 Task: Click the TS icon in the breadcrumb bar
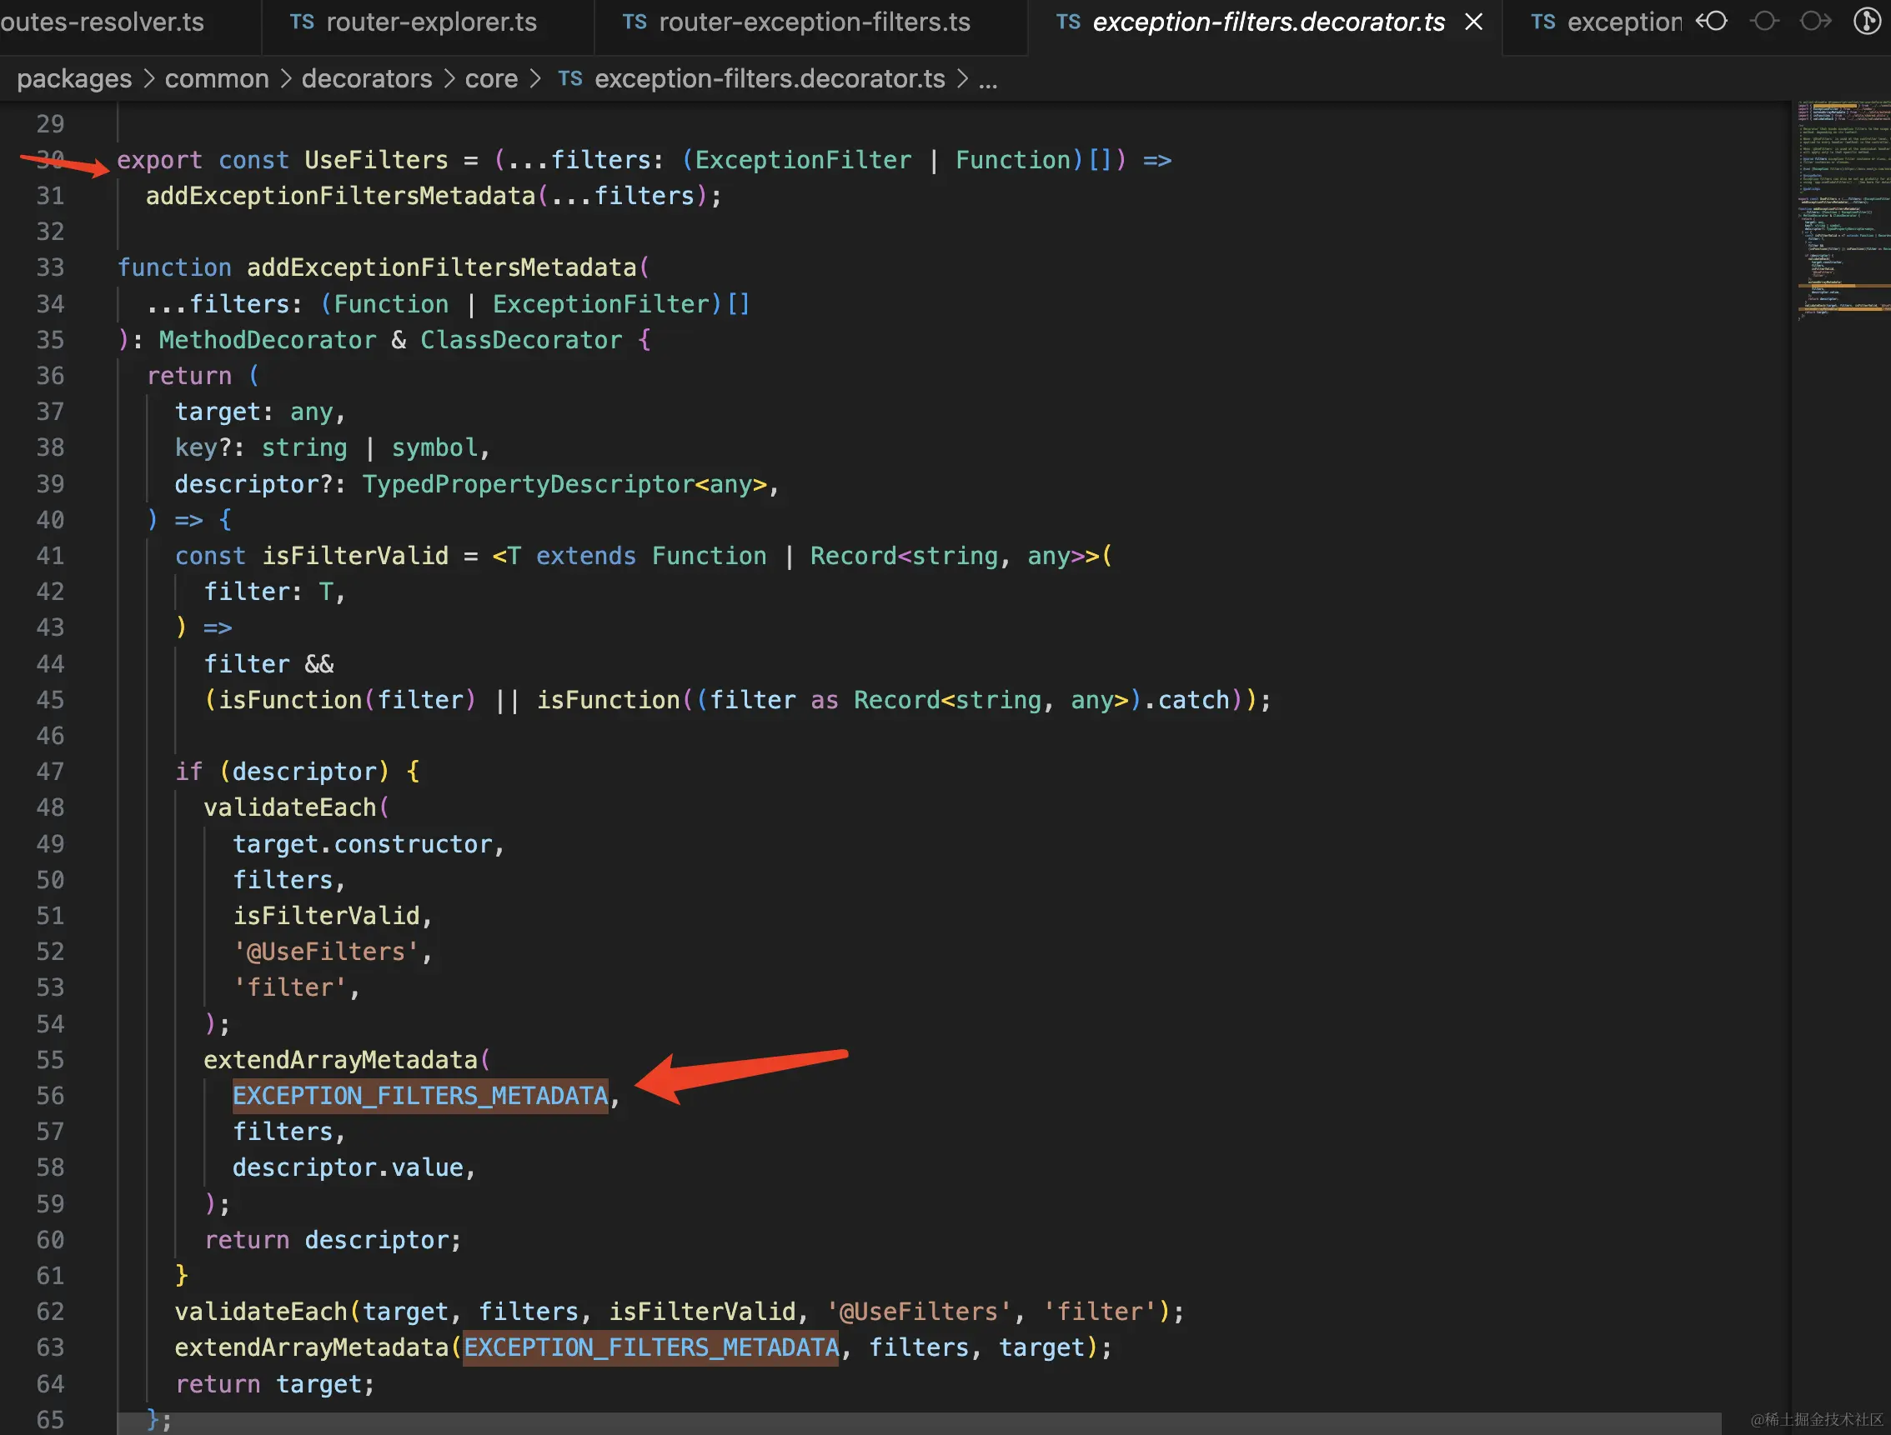point(570,78)
